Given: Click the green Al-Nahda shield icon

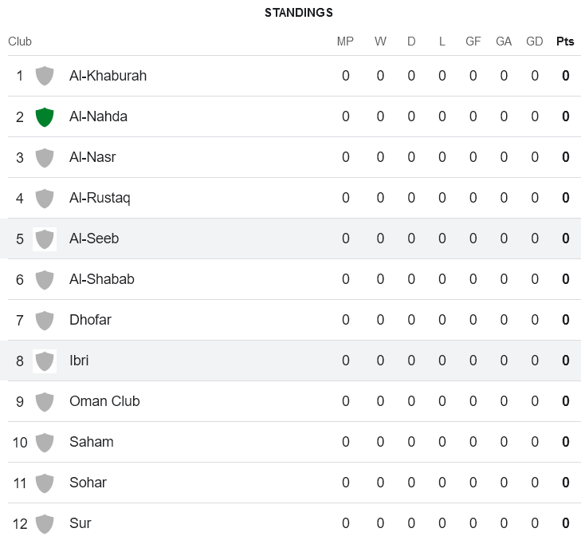Looking at the screenshot, I should [45, 116].
